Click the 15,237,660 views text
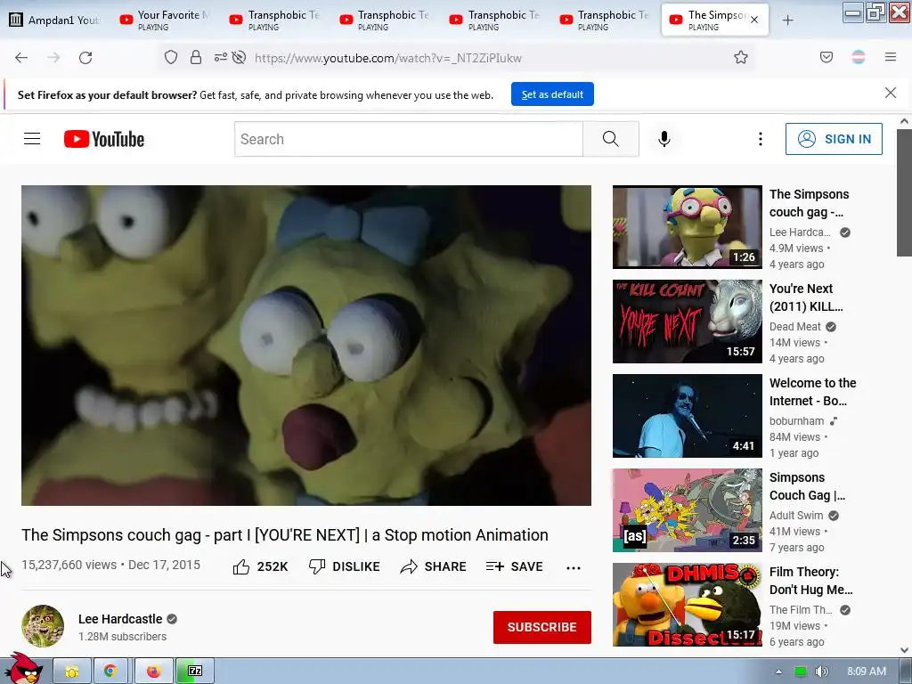 69,565
